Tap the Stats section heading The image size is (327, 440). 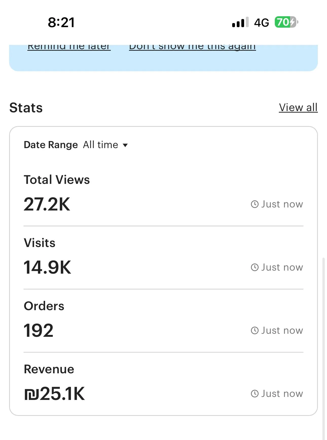click(x=26, y=108)
